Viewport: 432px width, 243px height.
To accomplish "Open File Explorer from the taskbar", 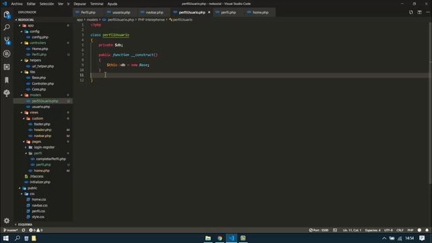I will (208, 238).
